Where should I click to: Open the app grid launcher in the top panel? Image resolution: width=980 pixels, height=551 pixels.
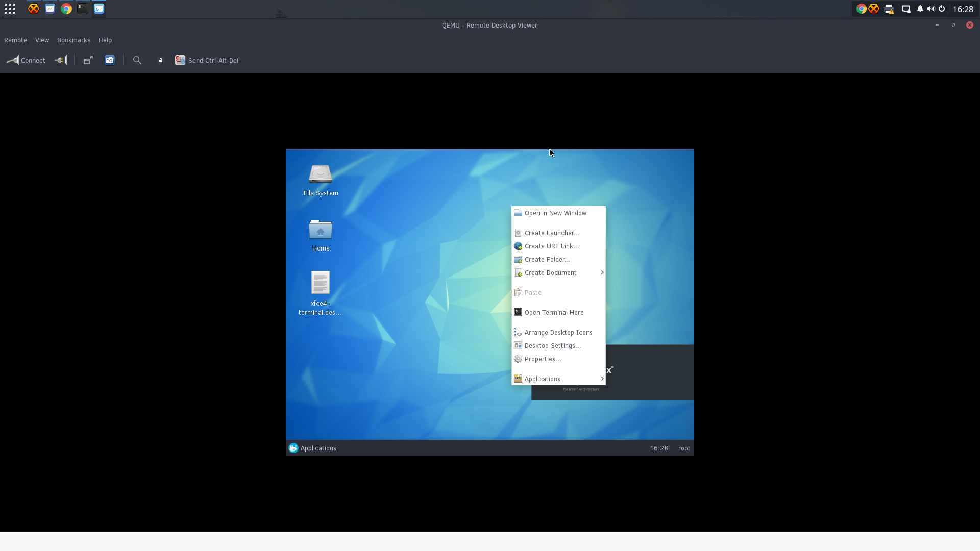pyautogui.click(x=10, y=9)
